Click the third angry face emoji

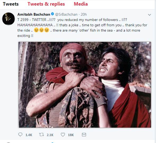[x=47, y=30]
